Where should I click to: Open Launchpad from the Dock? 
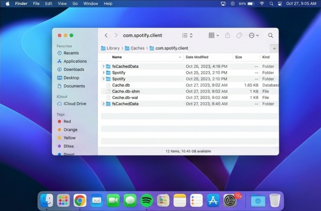pos(63,200)
